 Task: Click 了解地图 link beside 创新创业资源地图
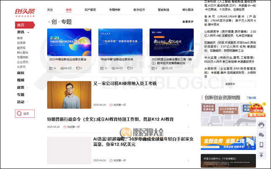[251, 98]
